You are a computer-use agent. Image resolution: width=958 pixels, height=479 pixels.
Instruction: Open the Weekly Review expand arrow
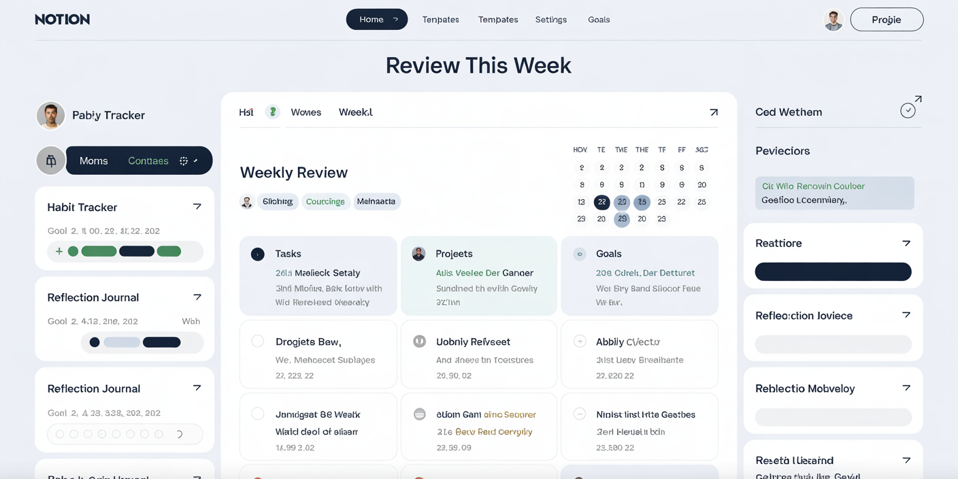click(713, 112)
